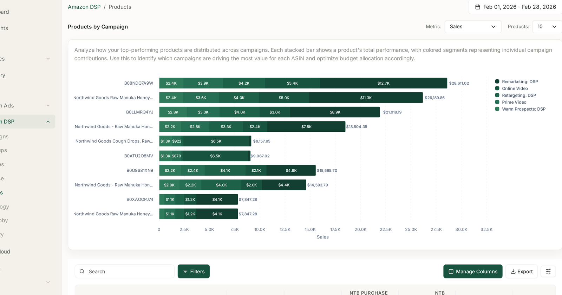The height and width of the screenshot is (295, 562).
Task: Click B0O9681XN9 axis label
Action: pyautogui.click(x=140, y=170)
